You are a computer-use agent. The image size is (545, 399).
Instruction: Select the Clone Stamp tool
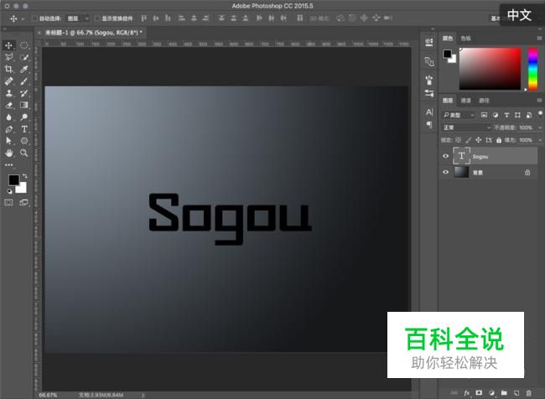8,93
